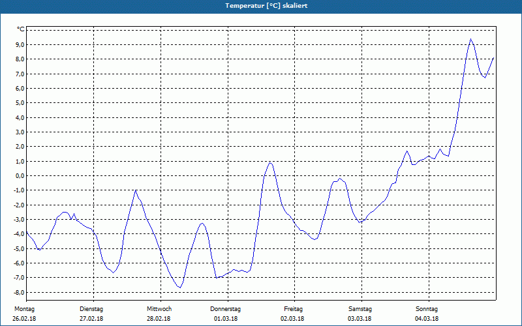
Task: Click the -8,0 y-axis value
Action: pos(19,292)
